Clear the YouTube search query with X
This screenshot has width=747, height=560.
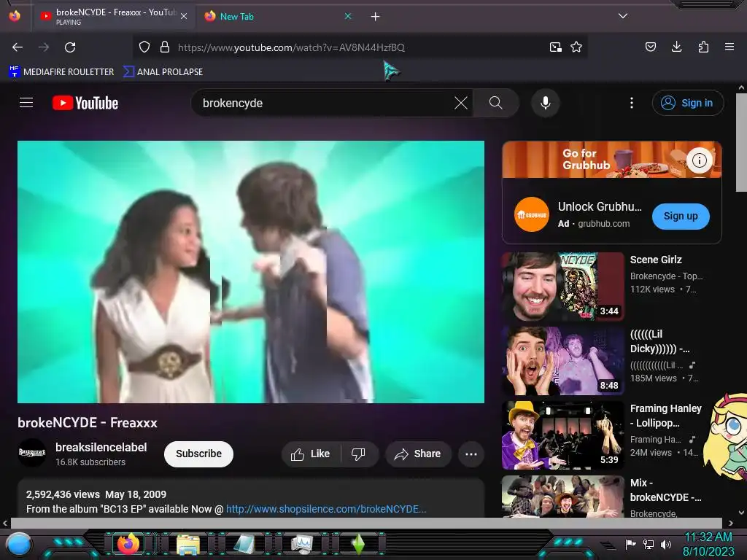coord(461,103)
